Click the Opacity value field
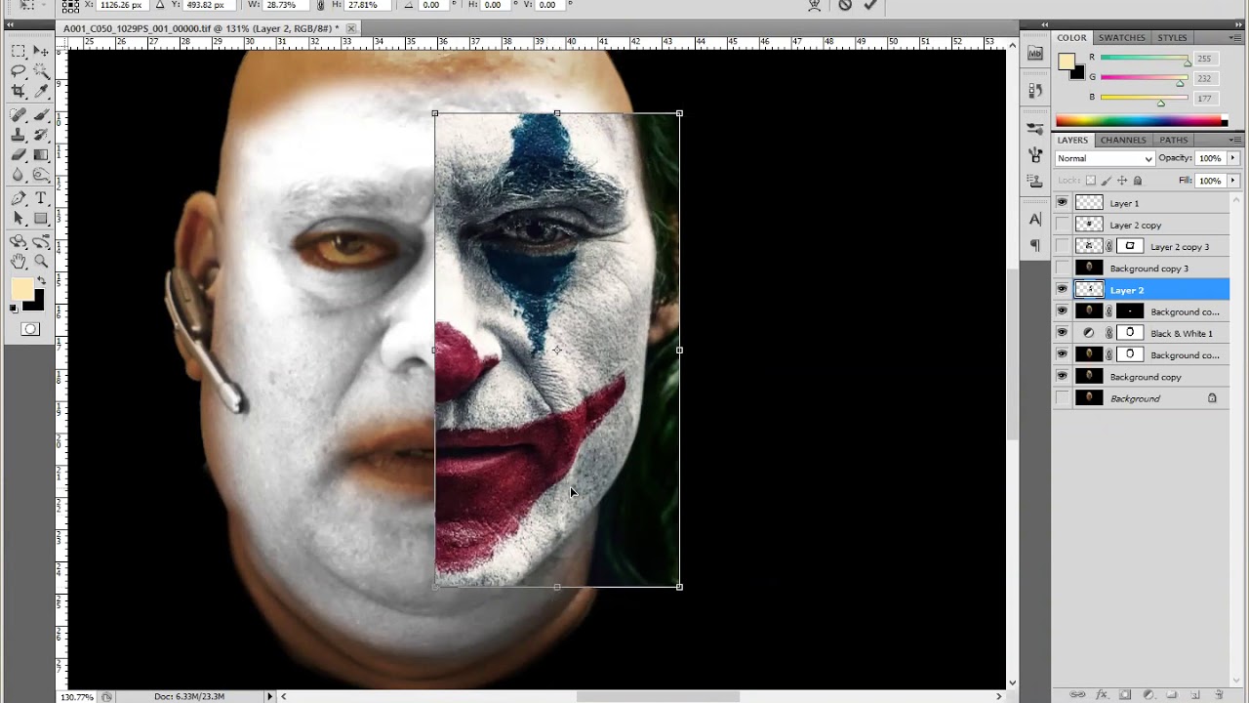 click(1210, 158)
